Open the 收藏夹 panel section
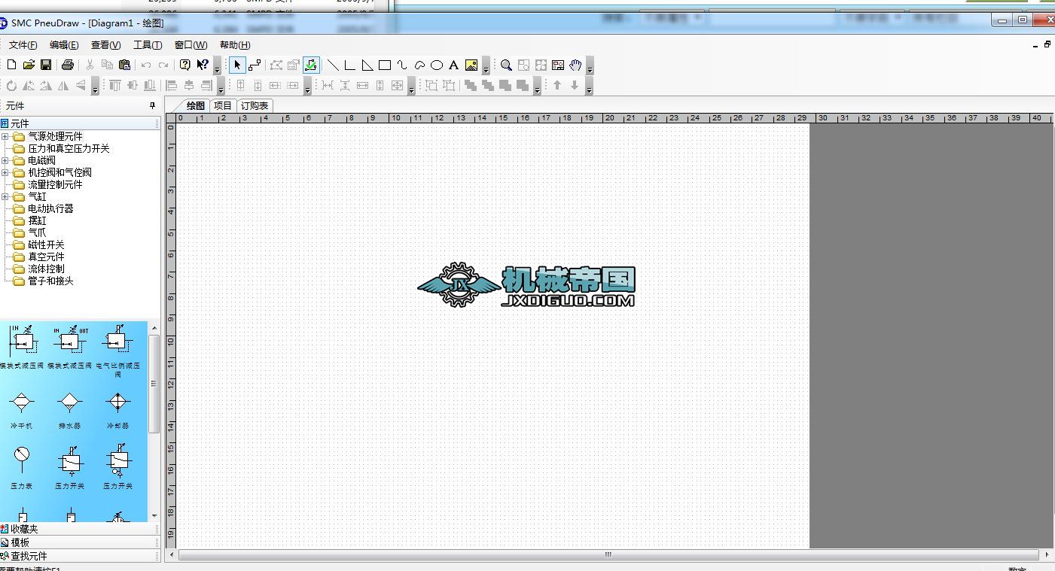Viewport: 1055px width, 571px height. pos(81,529)
